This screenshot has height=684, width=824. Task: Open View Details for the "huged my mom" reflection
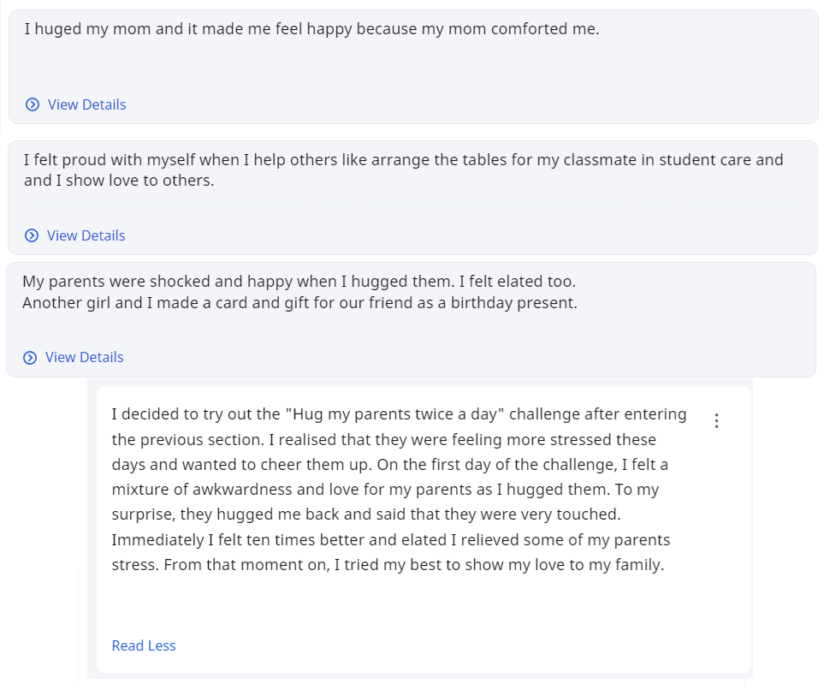(86, 104)
